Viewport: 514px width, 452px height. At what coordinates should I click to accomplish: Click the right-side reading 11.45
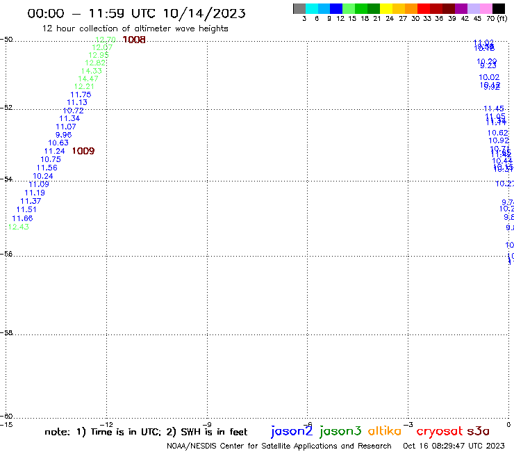[494, 108]
